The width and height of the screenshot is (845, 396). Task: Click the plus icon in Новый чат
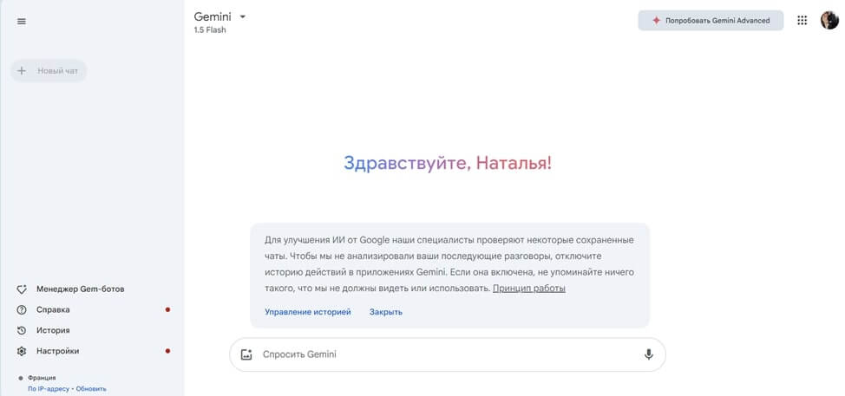(22, 71)
